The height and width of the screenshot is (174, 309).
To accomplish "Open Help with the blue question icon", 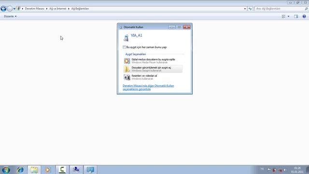I will click(x=304, y=16).
